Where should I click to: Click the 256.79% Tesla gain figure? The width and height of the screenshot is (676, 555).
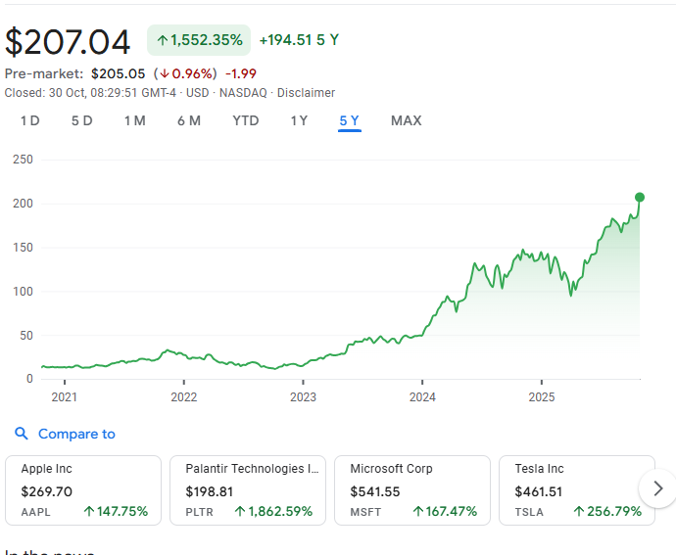pyautogui.click(x=607, y=512)
